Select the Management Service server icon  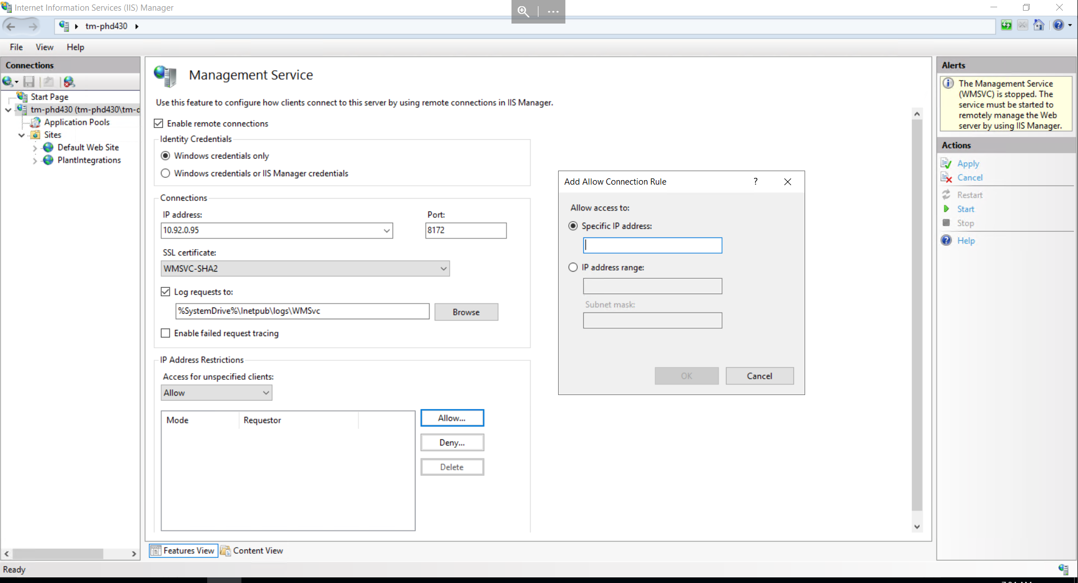164,76
